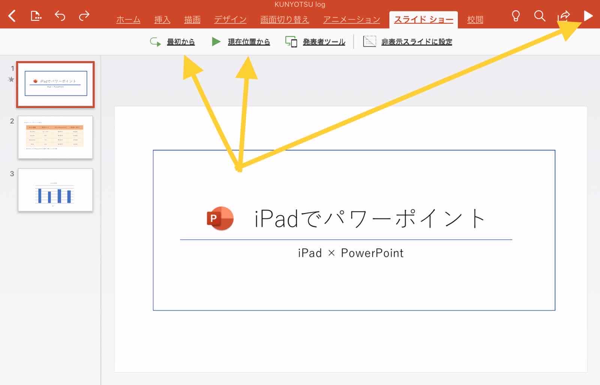This screenshot has height=385, width=600.
Task: Open the ホーム tab
Action: point(128,19)
